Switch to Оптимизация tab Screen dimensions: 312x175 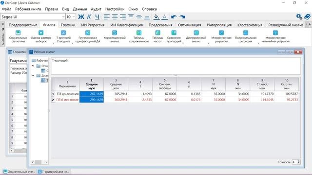190,25
